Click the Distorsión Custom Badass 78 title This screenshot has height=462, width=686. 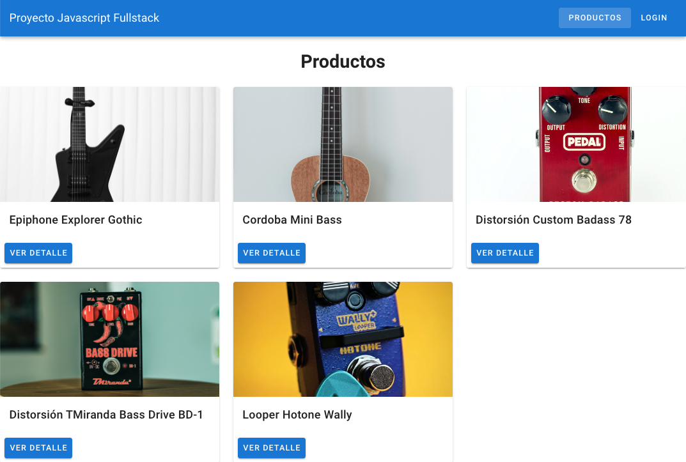[x=554, y=220]
